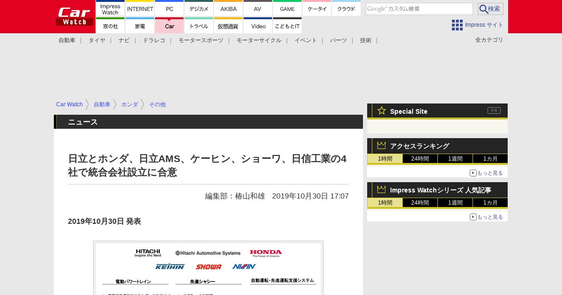
Task: Click the ホンダ breadcrumb link
Action: (x=130, y=104)
